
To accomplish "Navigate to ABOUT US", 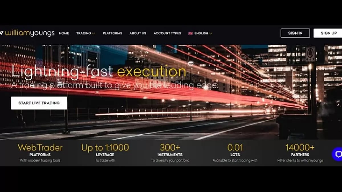I will pos(138,33).
